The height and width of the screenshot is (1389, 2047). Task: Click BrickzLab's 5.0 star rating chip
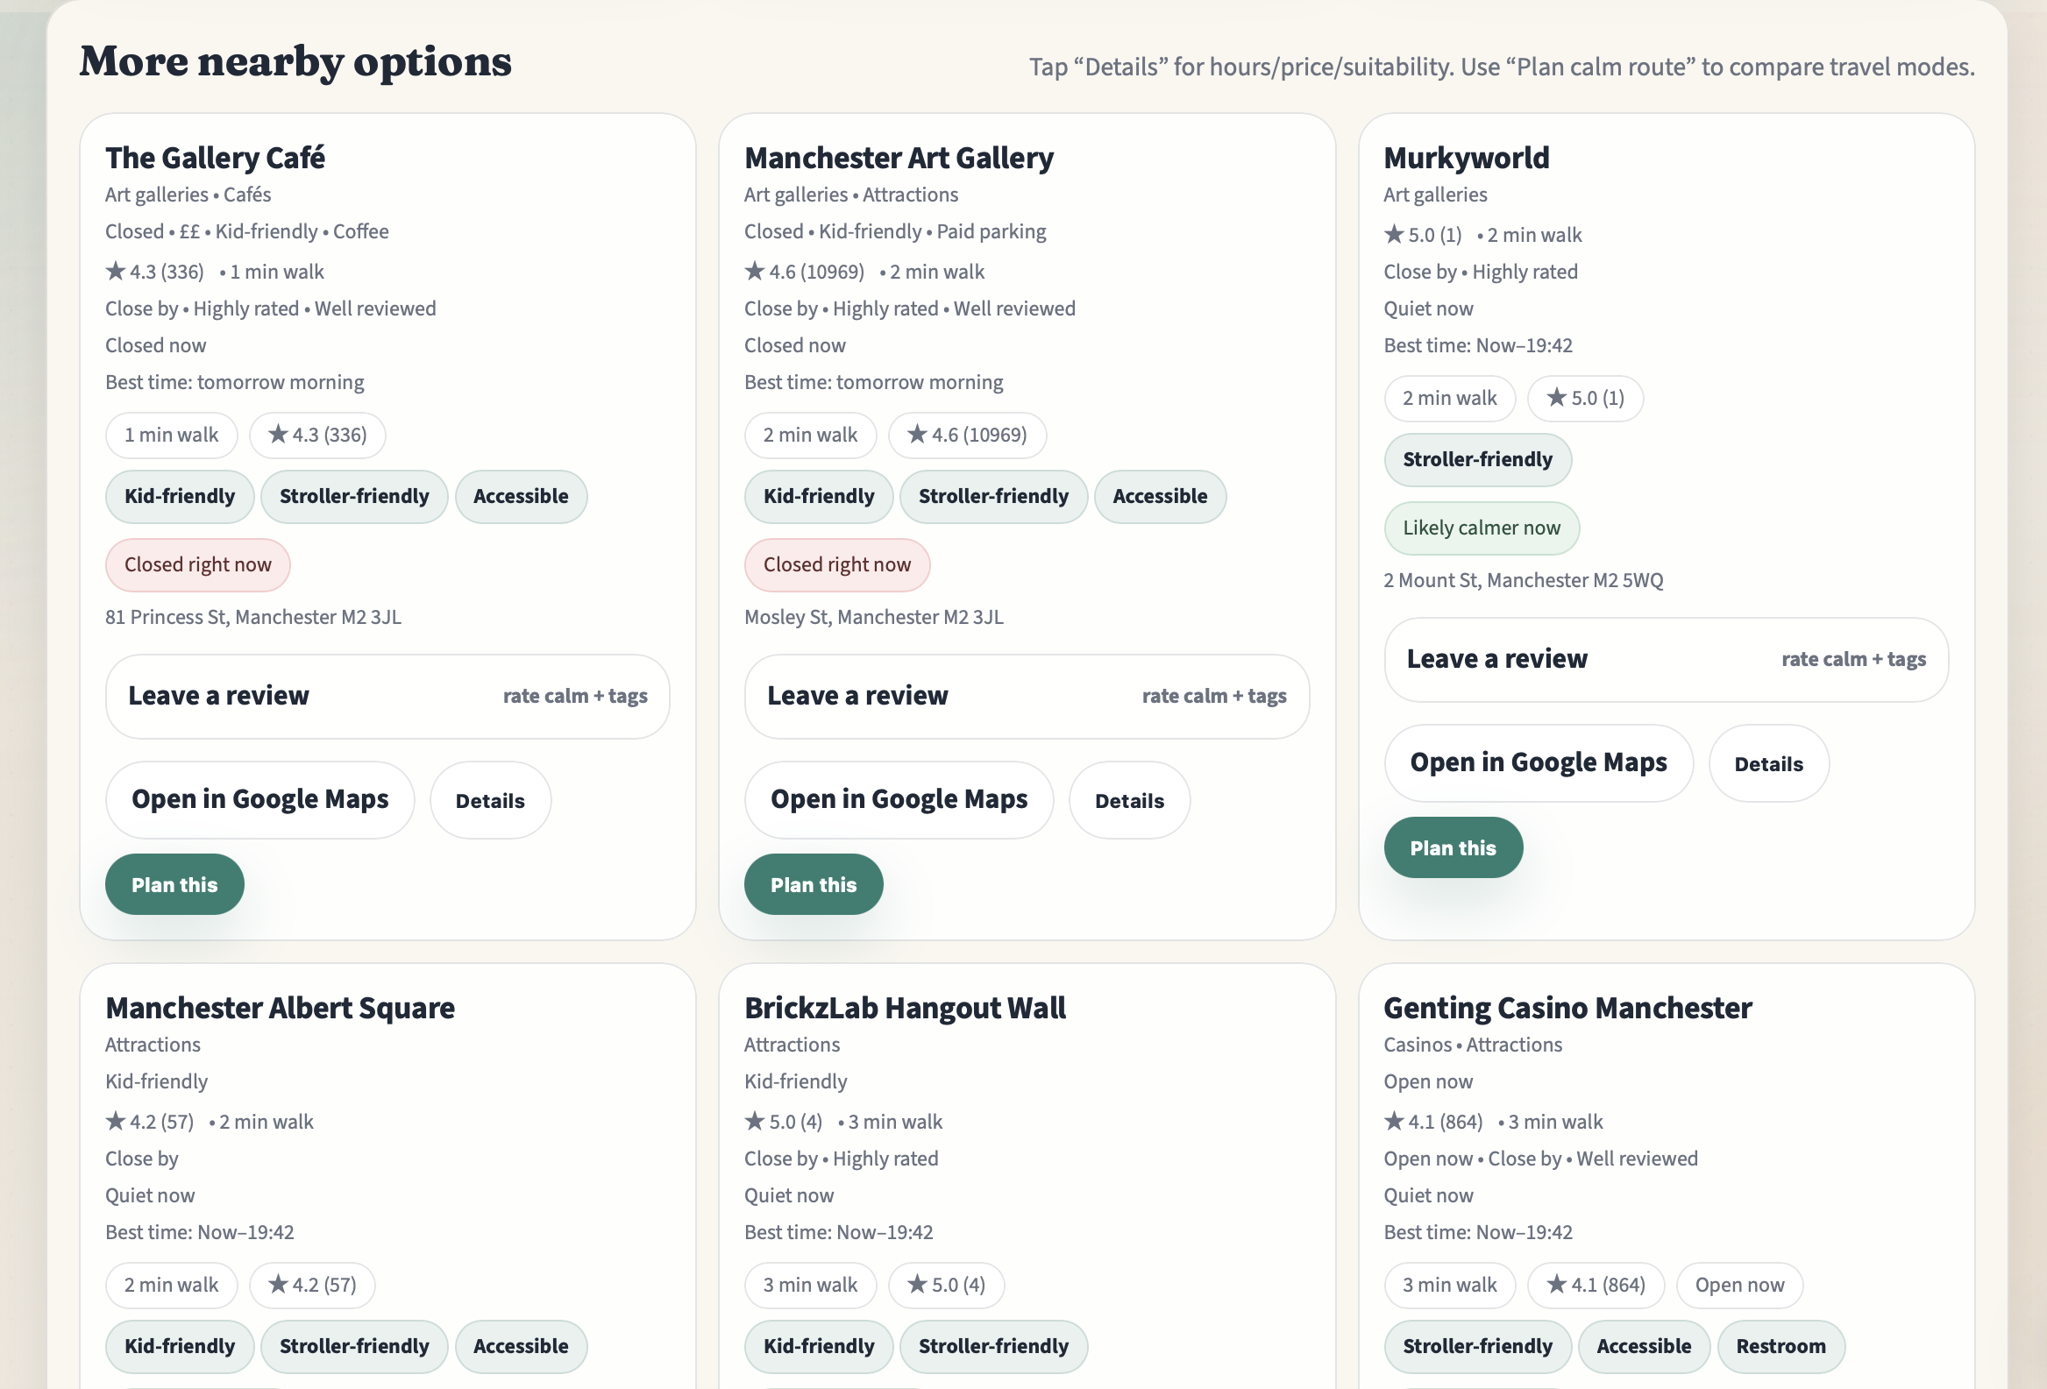(x=945, y=1284)
